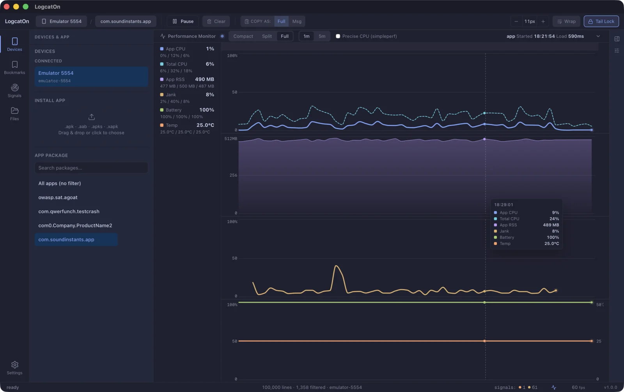Image resolution: width=624 pixels, height=392 pixels.
Task: Toggle the Jank metric series
Action: 187,98
